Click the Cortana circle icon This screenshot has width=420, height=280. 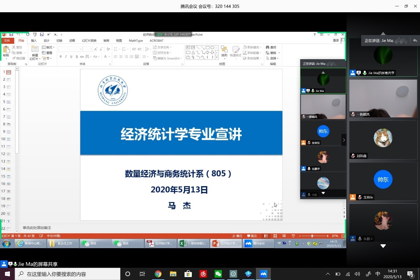[x=128, y=274]
